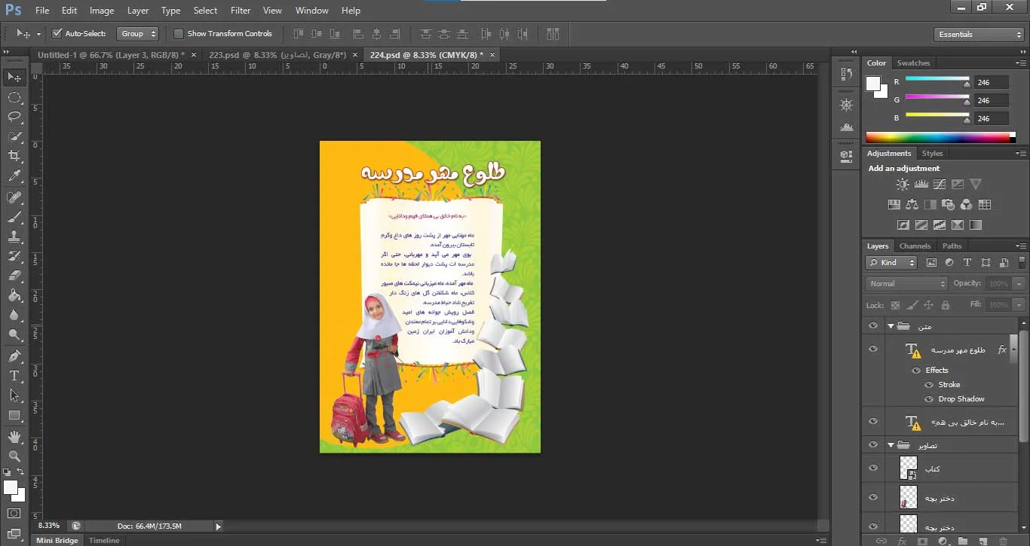Switch to the 223.psd document tab

277,55
